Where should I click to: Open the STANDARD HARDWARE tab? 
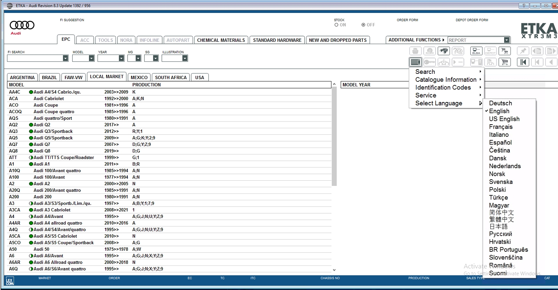(x=277, y=40)
